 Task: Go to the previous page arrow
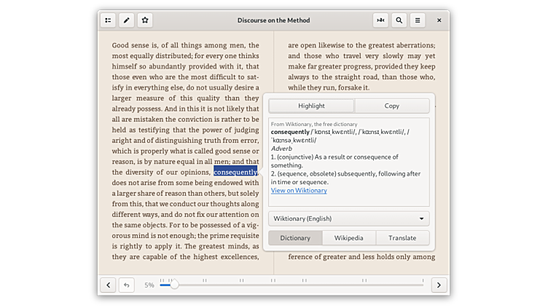pyautogui.click(x=108, y=285)
